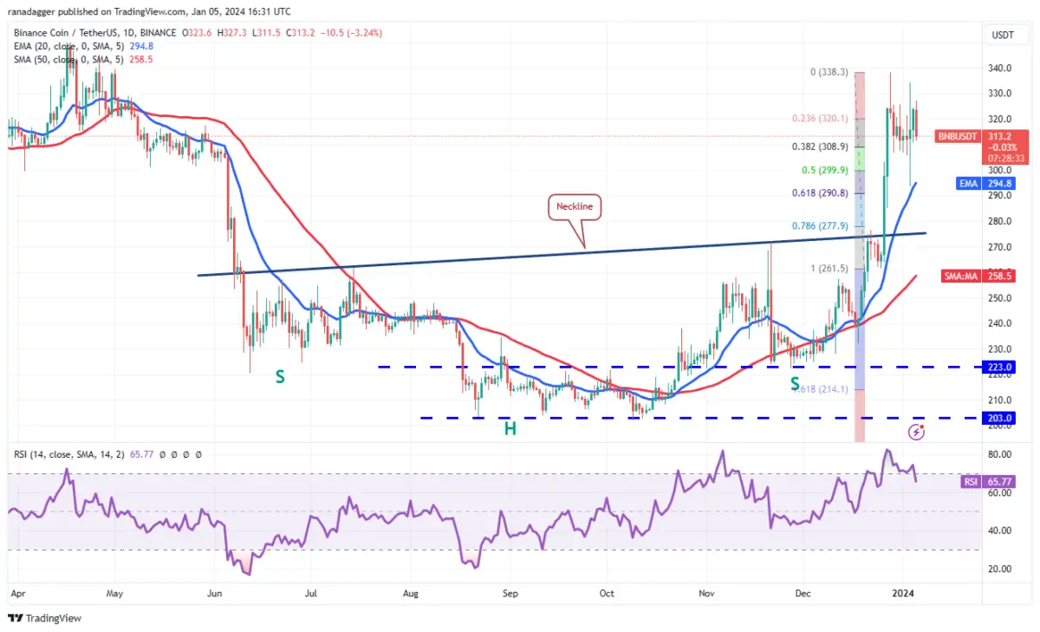Click the Fibonacci (214.1) extension level label

(820, 389)
